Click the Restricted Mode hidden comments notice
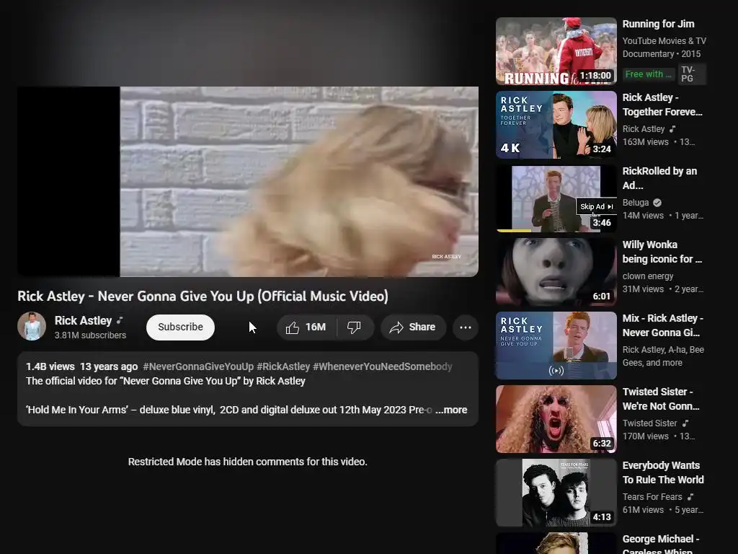 click(248, 462)
